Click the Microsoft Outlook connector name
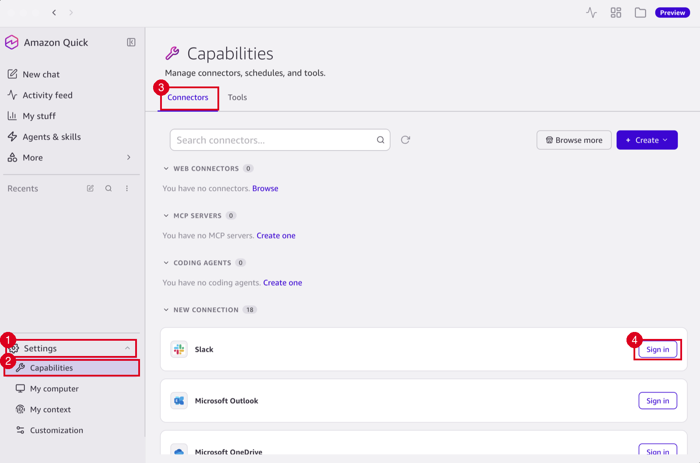 227,401
